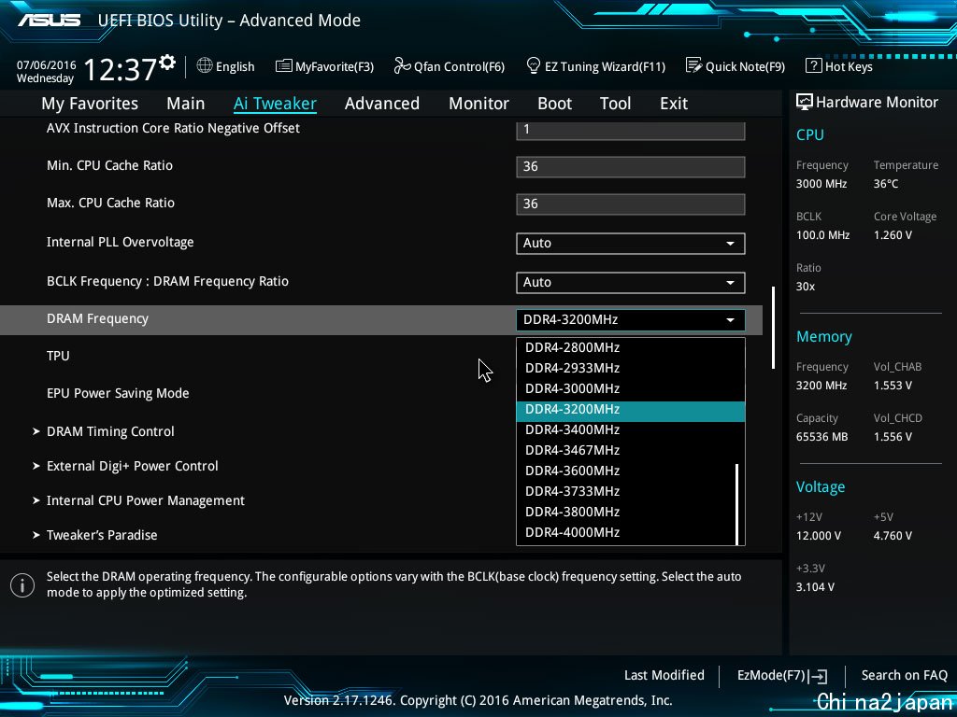Click the AVX Instruction Core Ratio Negative Offset field
Viewport: 957px width, 717px height.
tap(631, 131)
